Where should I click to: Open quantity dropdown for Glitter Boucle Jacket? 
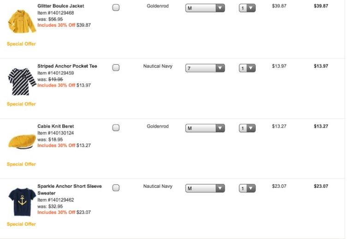tap(247, 8)
